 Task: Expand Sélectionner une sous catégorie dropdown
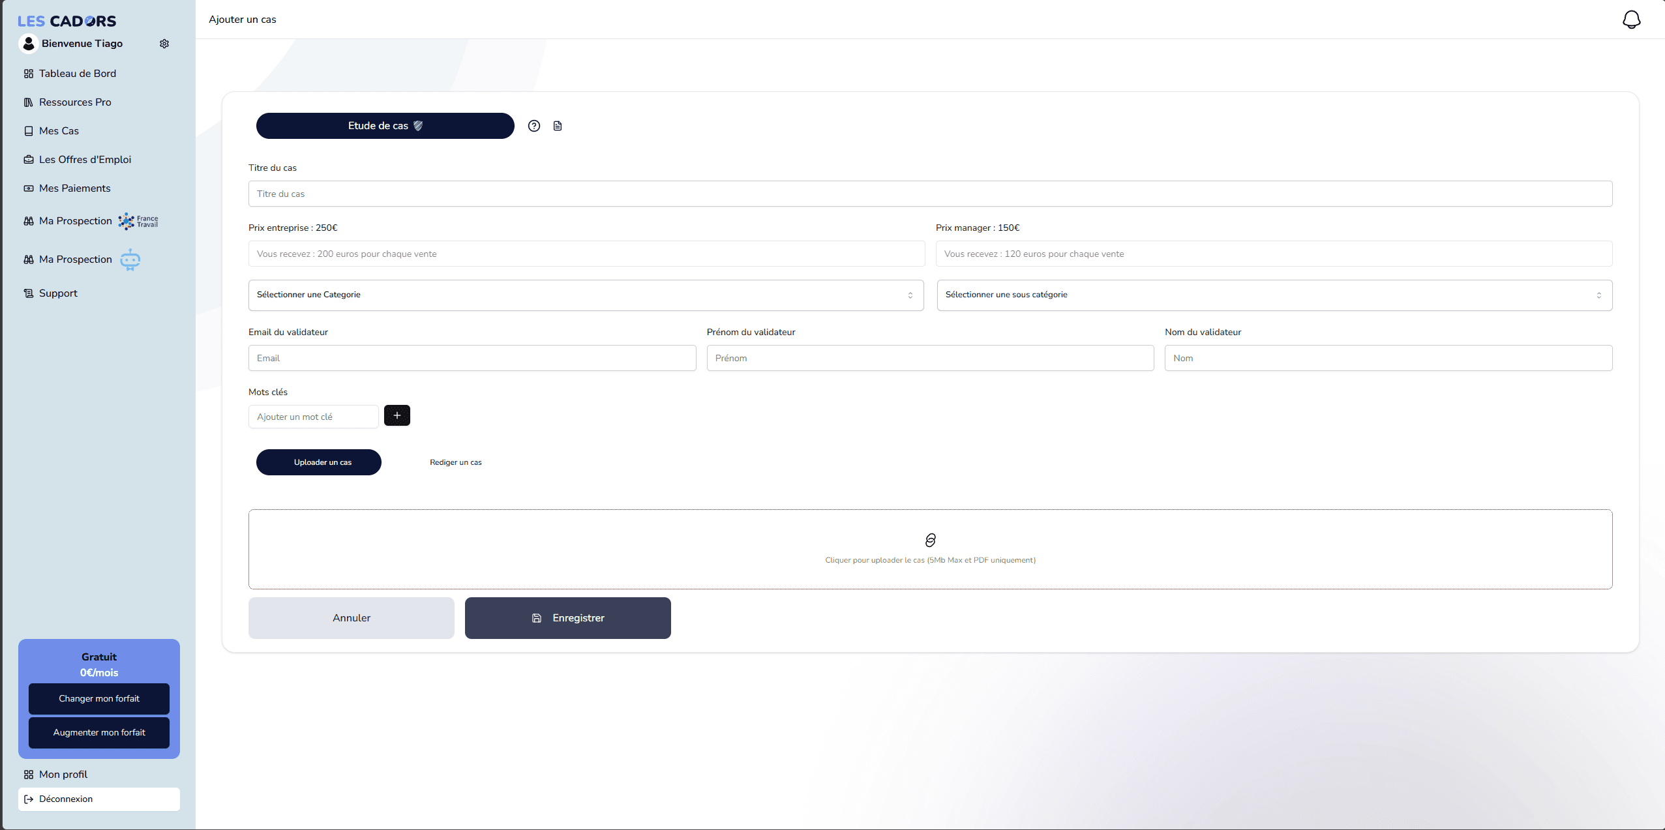point(1274,295)
